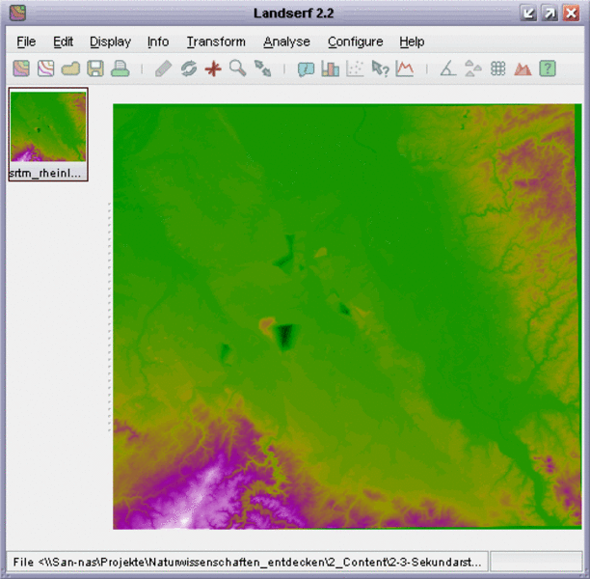Select the pencil edit tool
This screenshot has height=579, width=590.
click(164, 69)
